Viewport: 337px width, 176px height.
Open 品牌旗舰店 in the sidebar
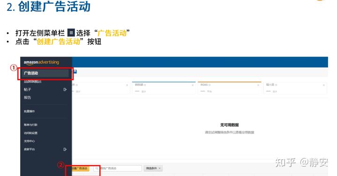[x=33, y=81]
